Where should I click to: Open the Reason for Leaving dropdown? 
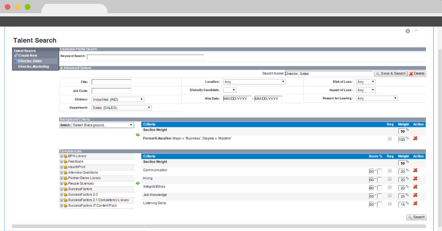click(377, 98)
